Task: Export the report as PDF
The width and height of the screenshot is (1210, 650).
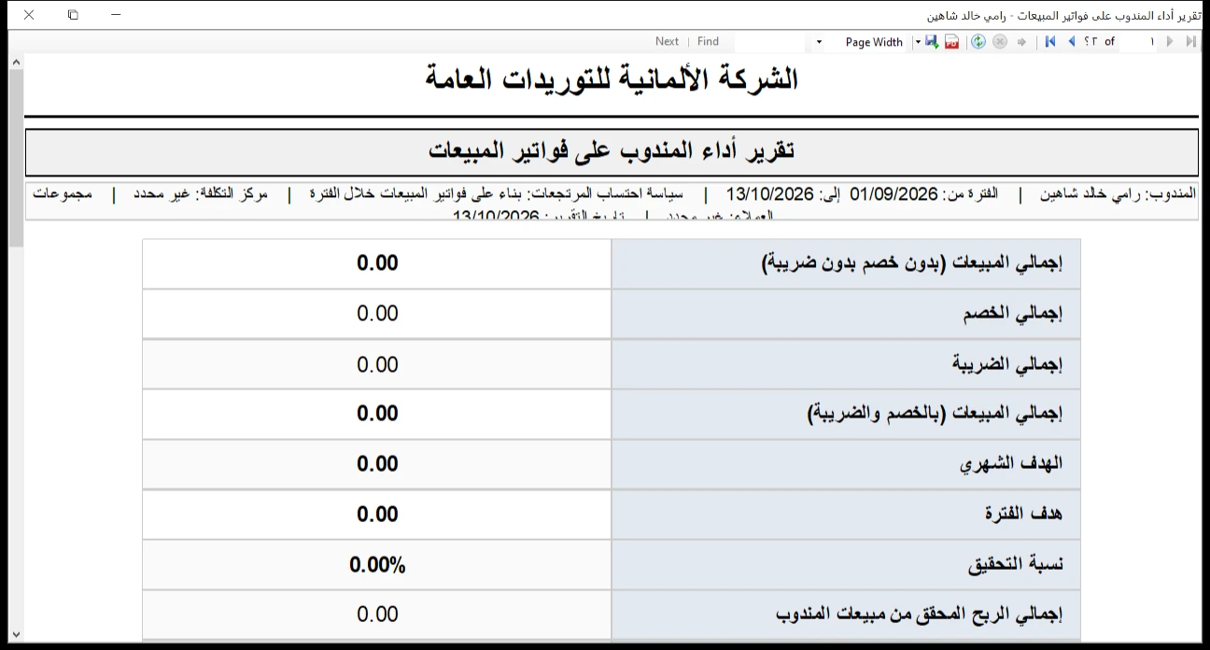Action: click(951, 42)
